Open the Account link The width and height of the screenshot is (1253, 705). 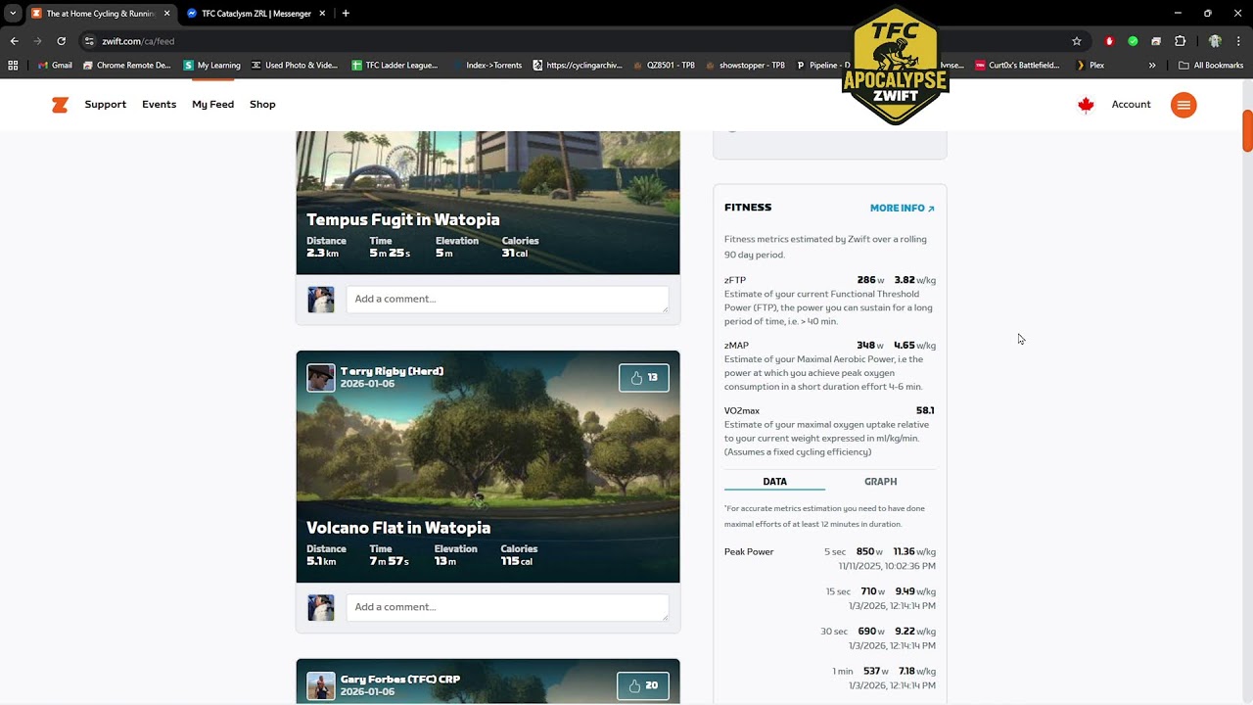coord(1131,105)
